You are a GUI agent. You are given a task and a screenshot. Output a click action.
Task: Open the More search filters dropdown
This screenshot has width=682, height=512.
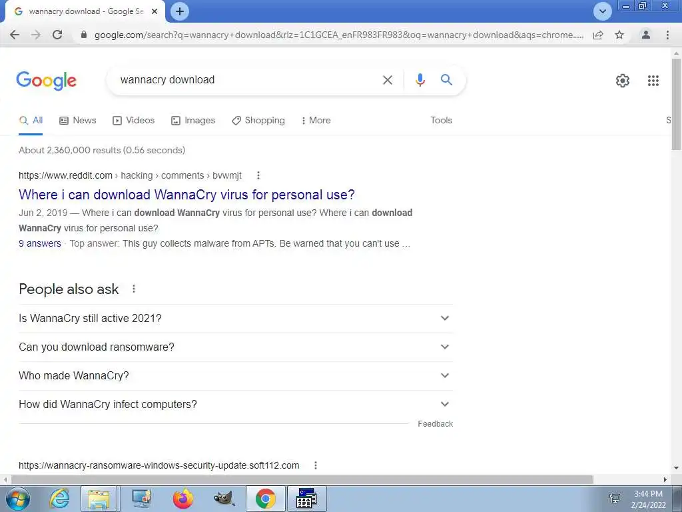click(x=316, y=121)
